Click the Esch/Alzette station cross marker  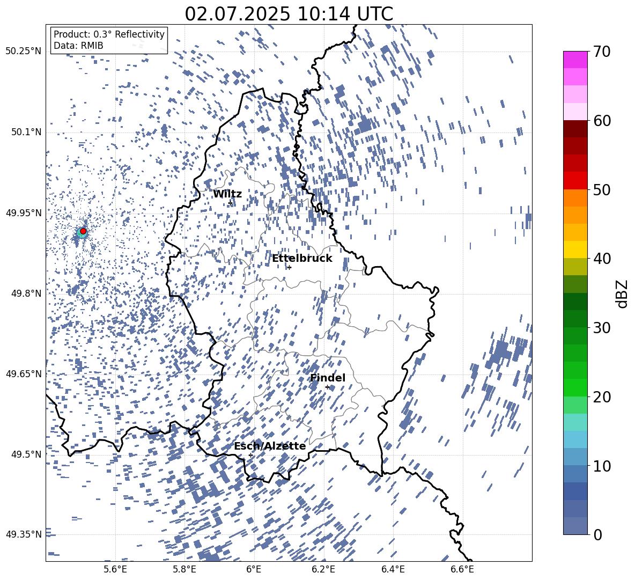(250, 455)
